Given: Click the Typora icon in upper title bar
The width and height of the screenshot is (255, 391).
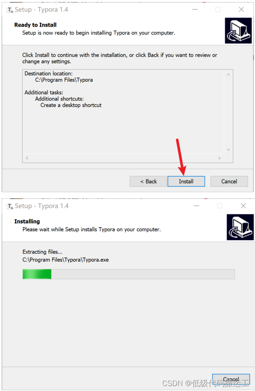Looking at the screenshot, I should tap(10, 10).
